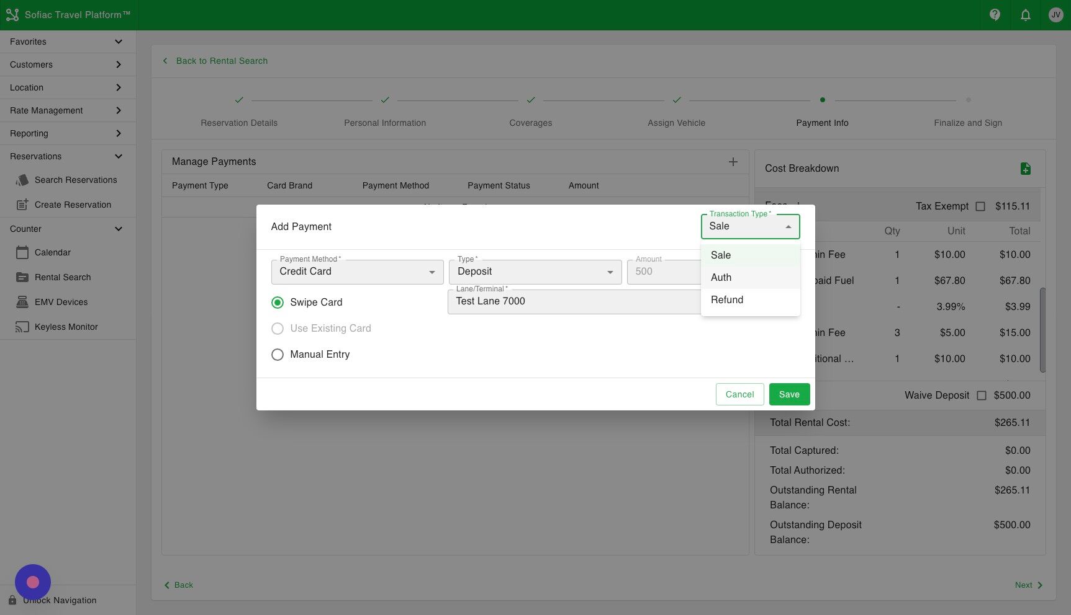Enable the Tax Exempt checkbox

coord(980,206)
